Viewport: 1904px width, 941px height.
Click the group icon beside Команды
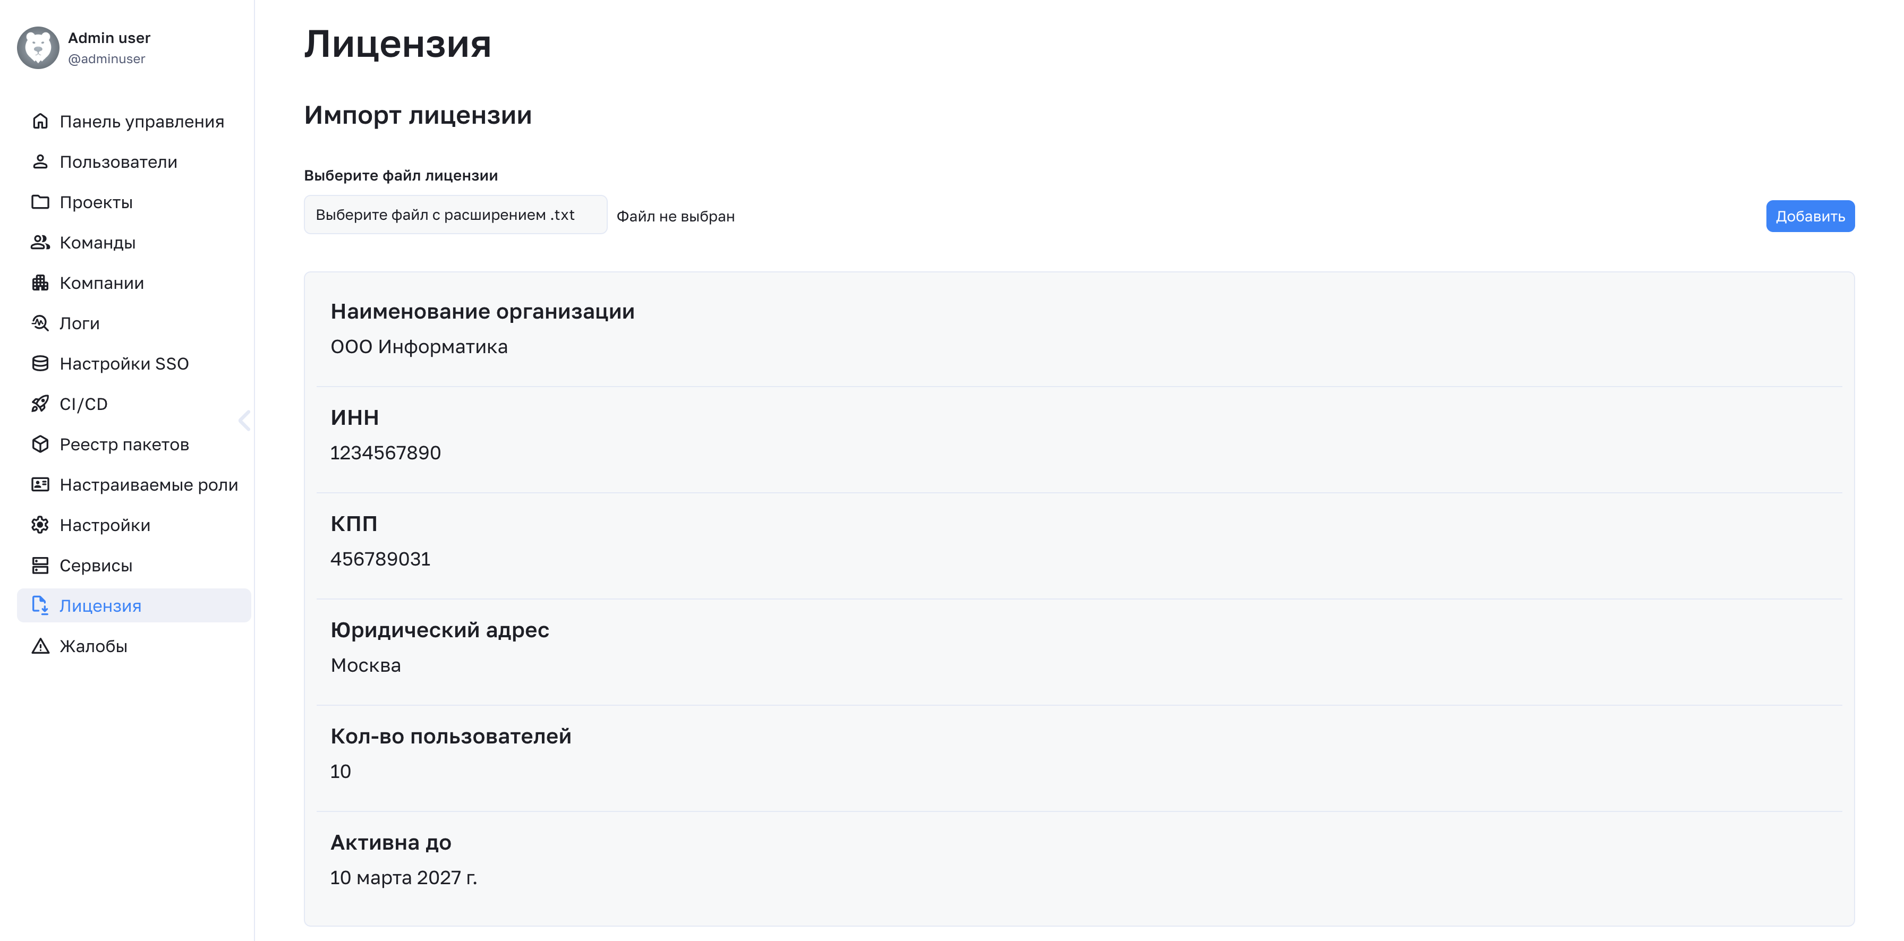(40, 242)
